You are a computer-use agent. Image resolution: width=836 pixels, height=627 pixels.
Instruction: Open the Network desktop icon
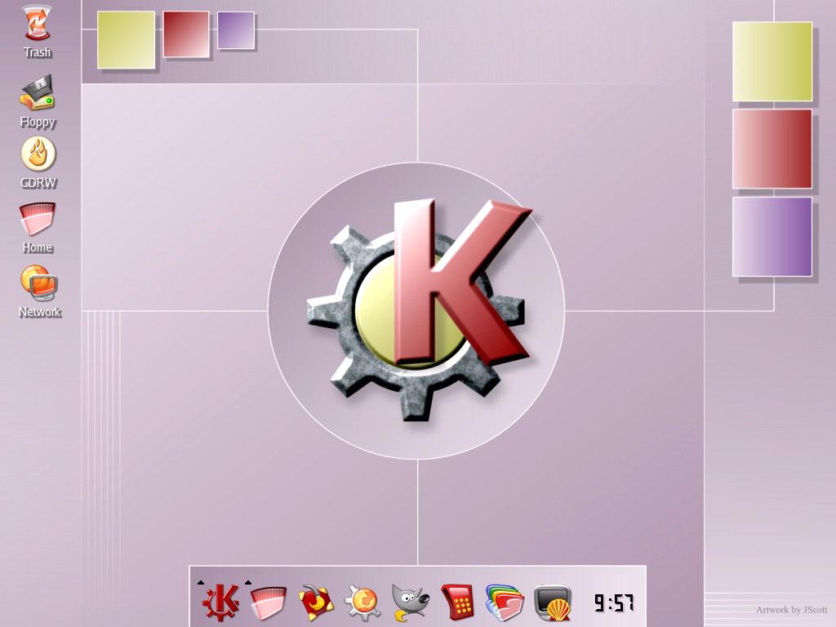[38, 282]
